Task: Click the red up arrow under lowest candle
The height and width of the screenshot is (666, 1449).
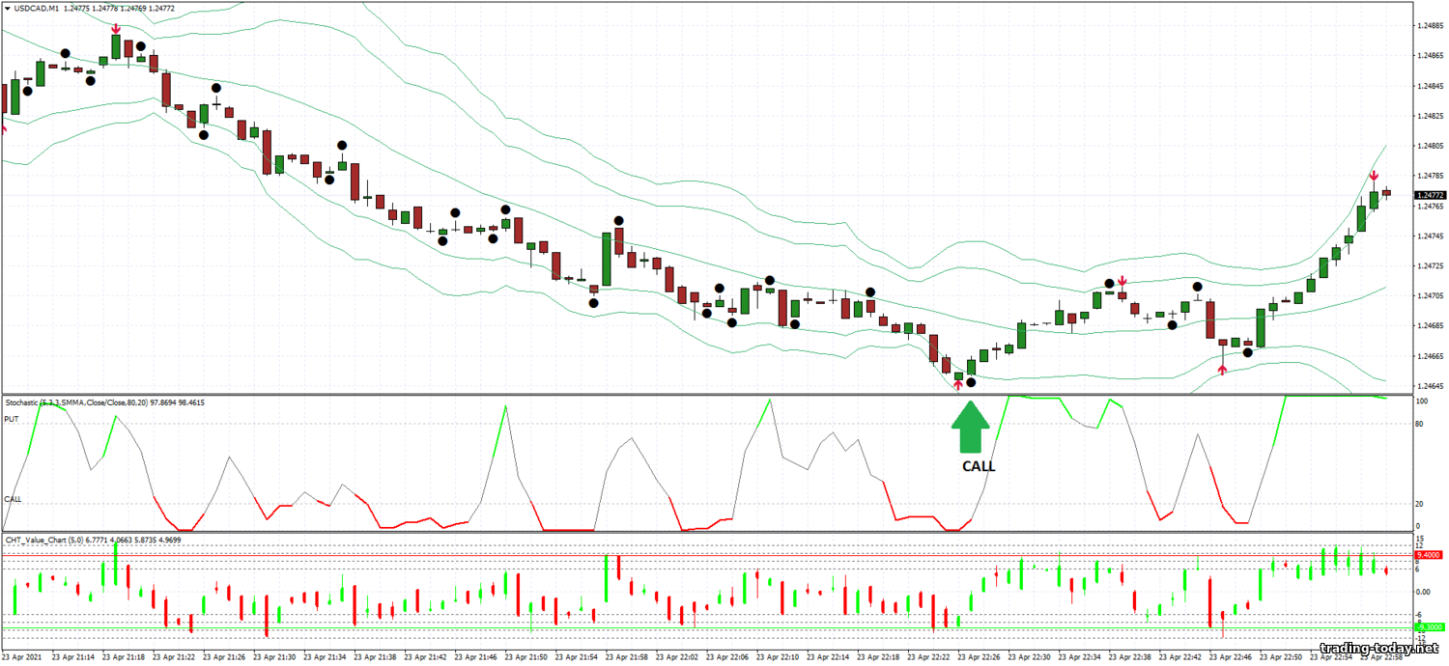Action: tap(958, 385)
